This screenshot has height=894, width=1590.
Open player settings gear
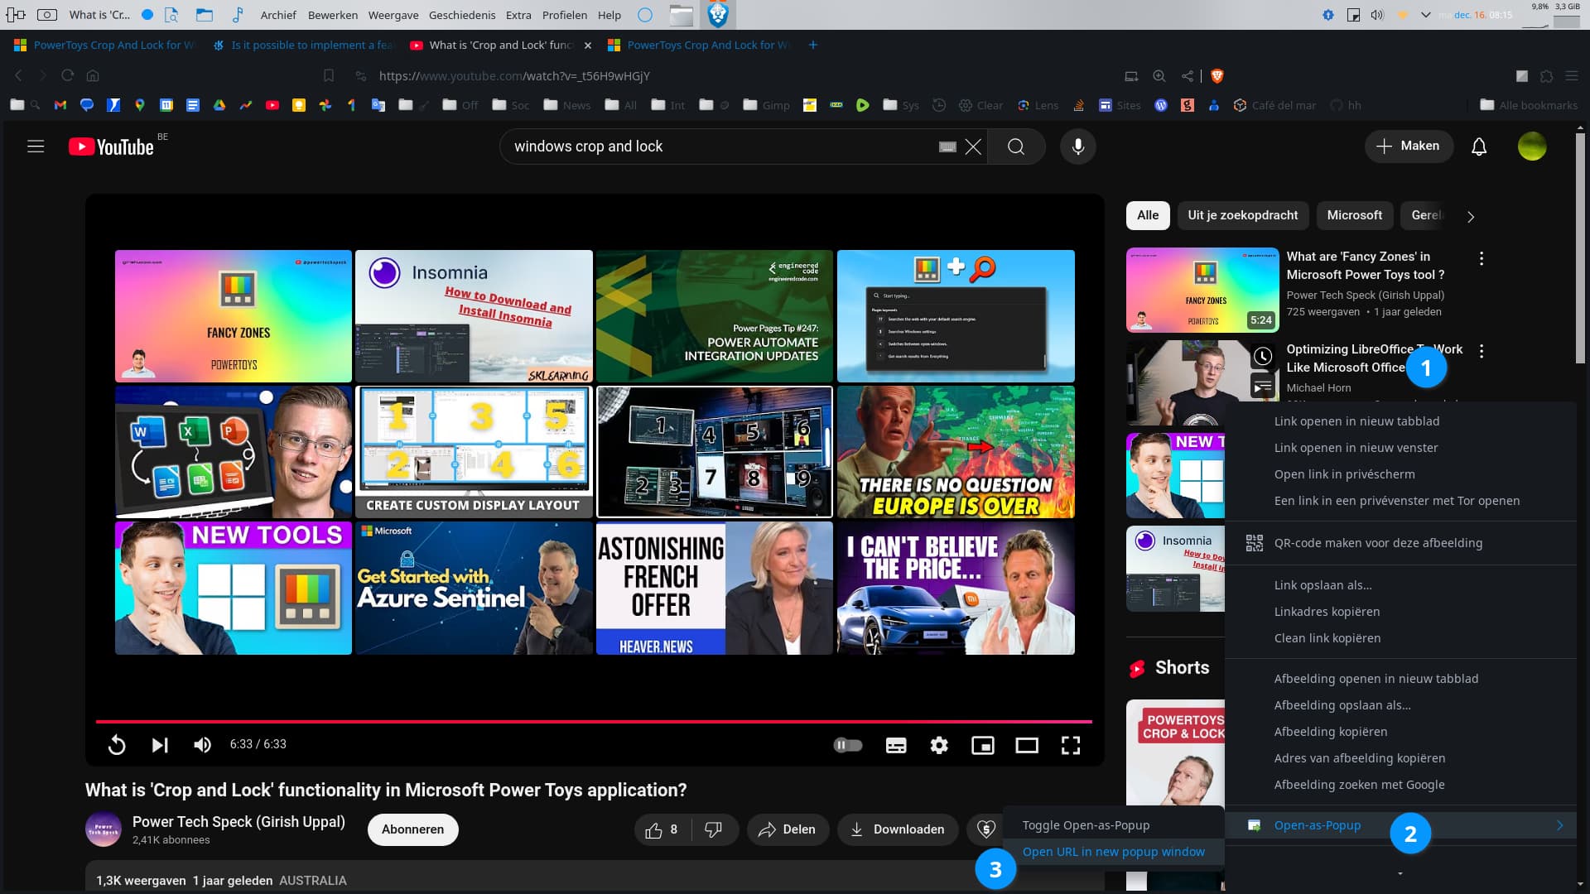tap(939, 745)
